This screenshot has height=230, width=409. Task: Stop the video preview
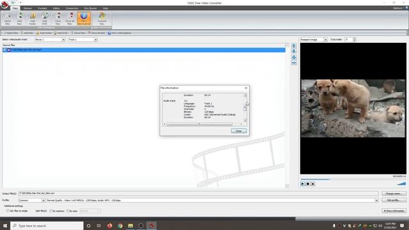click(308, 184)
